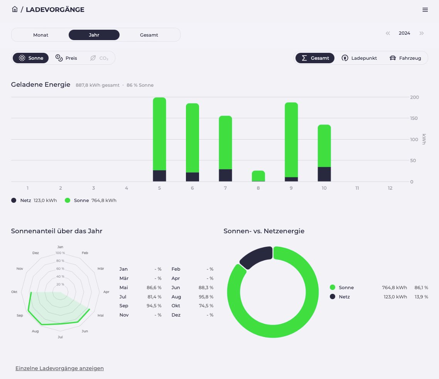Click the Aug 95,8 % value
This screenshot has width=439, height=379.
tap(206, 297)
